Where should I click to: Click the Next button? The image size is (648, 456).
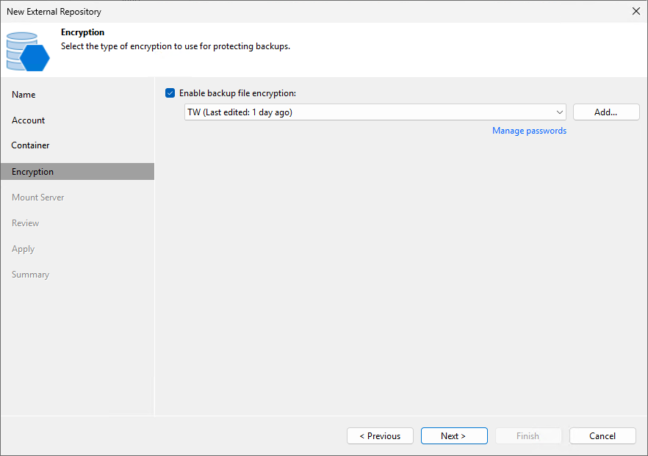(454, 435)
